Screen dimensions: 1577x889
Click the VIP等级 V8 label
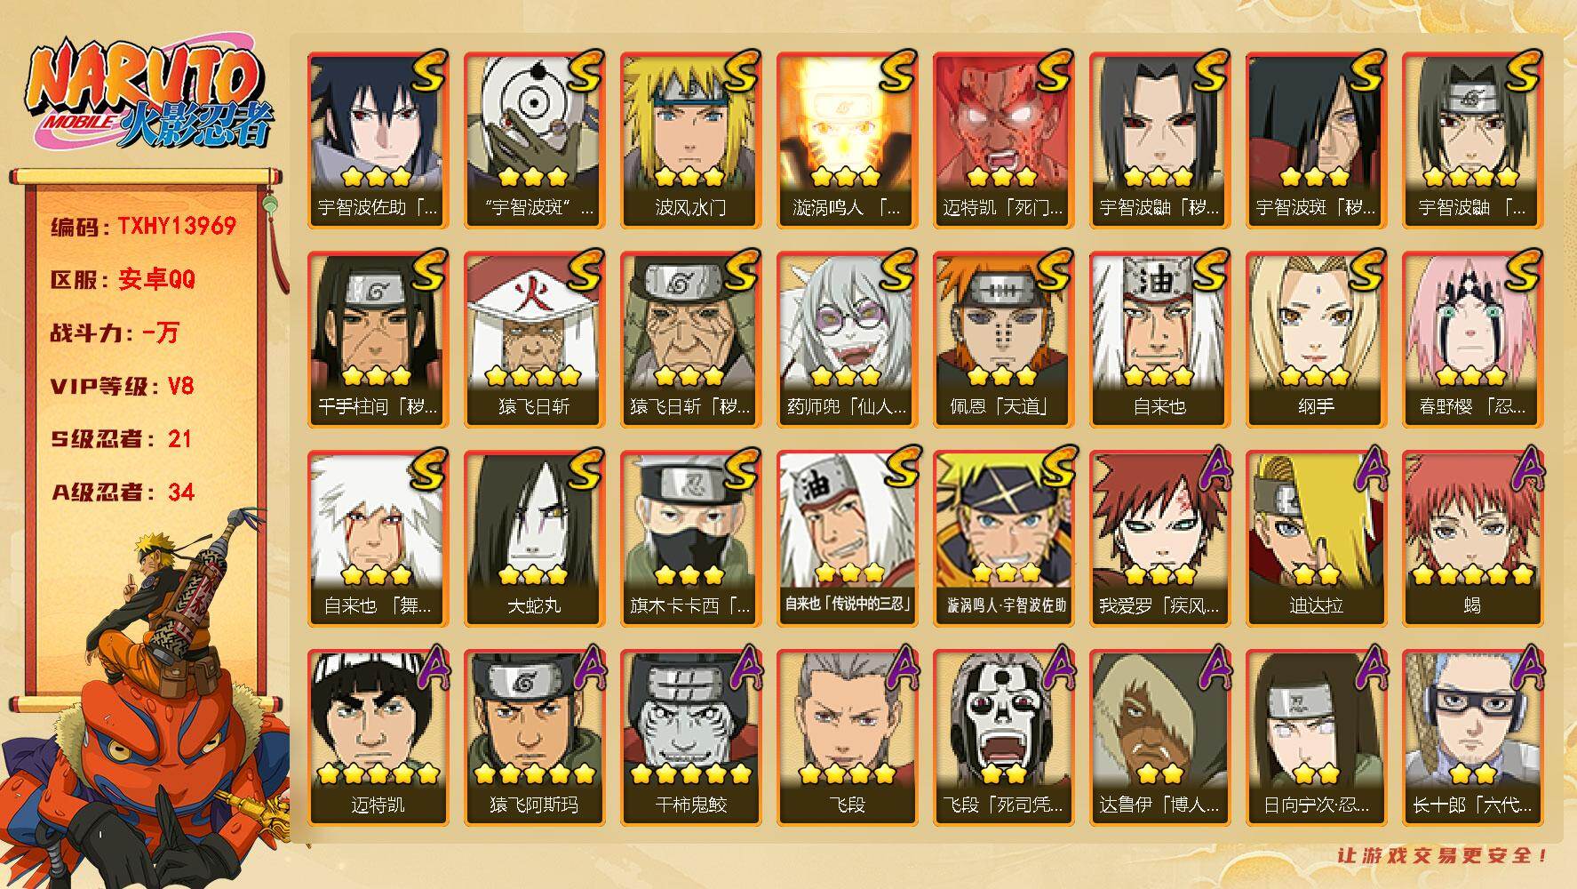(123, 386)
